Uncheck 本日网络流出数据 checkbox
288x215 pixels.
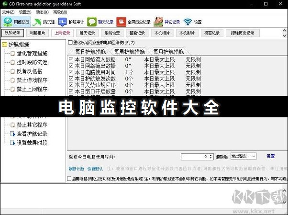(x=71, y=66)
